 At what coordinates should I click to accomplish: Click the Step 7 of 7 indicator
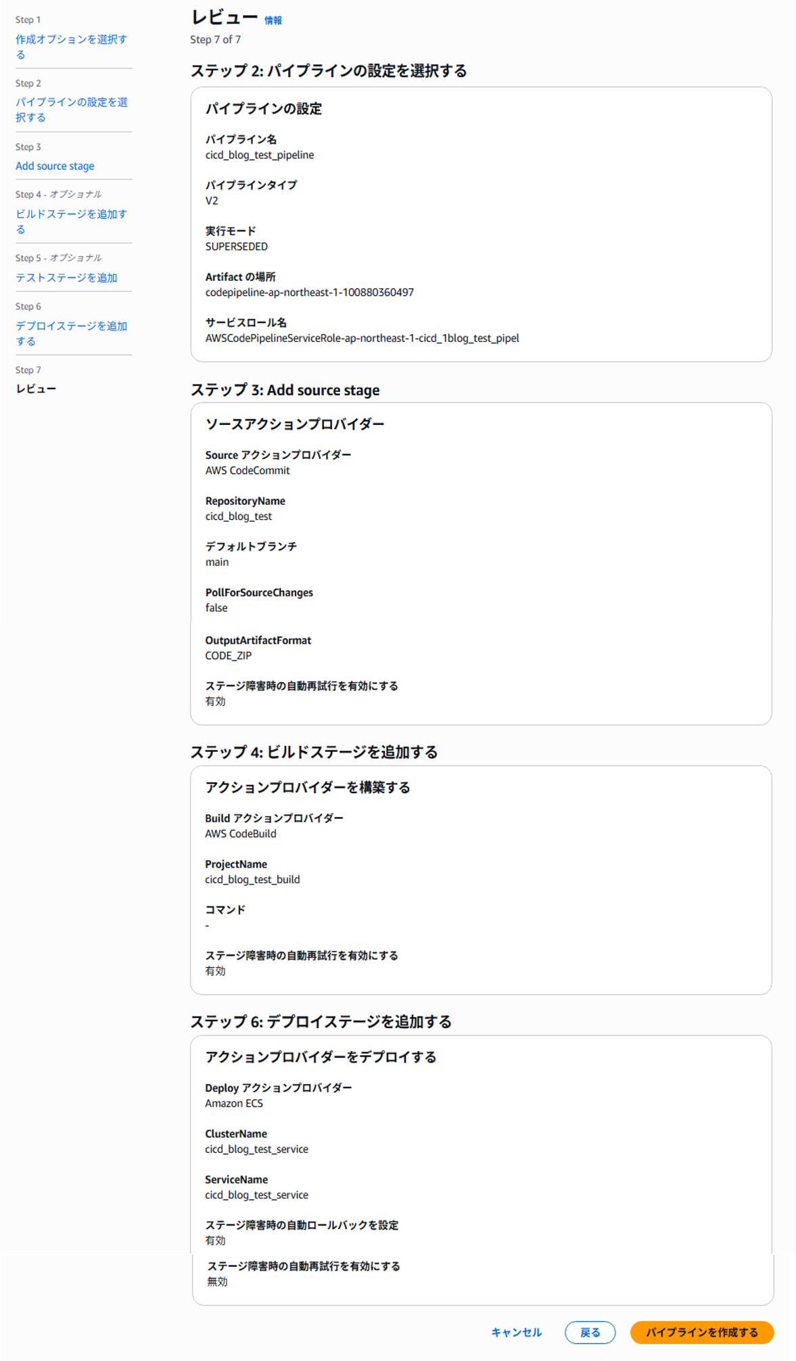pyautogui.click(x=215, y=40)
